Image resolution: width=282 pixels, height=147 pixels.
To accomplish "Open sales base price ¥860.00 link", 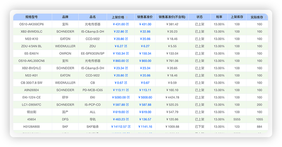I will pyautogui.click(x=145, y=61).
